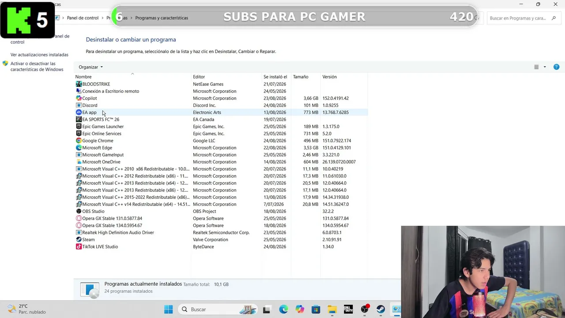The width and height of the screenshot is (565, 318).
Task: Click the Discord program icon
Action: tap(79, 105)
